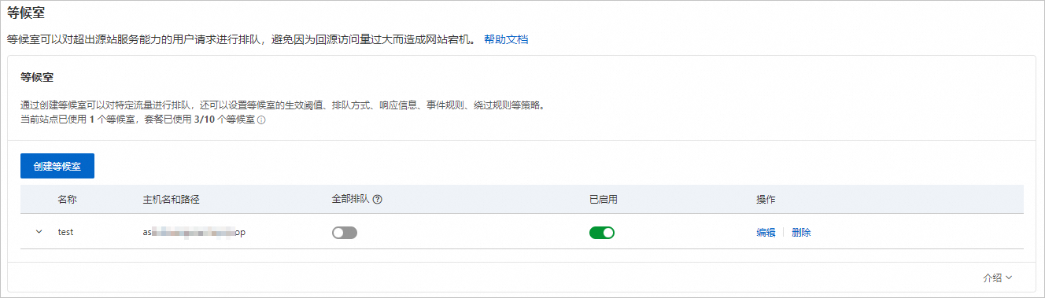The height and width of the screenshot is (298, 1045).
Task: Delete the test waiting room via 删除
Action: (801, 233)
